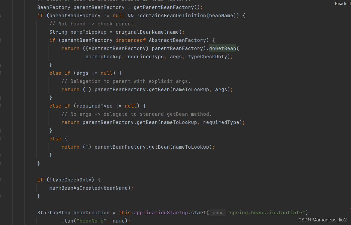Click the applicationStartup field reference
The width and height of the screenshot is (351, 225).
[161, 213]
